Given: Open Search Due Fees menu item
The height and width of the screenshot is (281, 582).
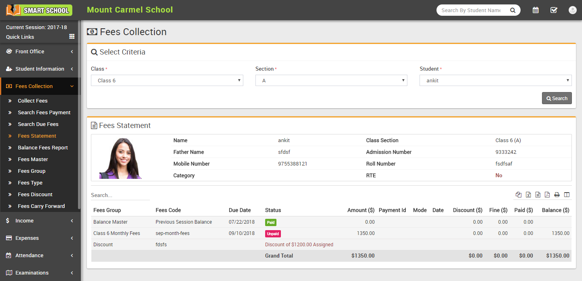Looking at the screenshot, I should [x=38, y=124].
